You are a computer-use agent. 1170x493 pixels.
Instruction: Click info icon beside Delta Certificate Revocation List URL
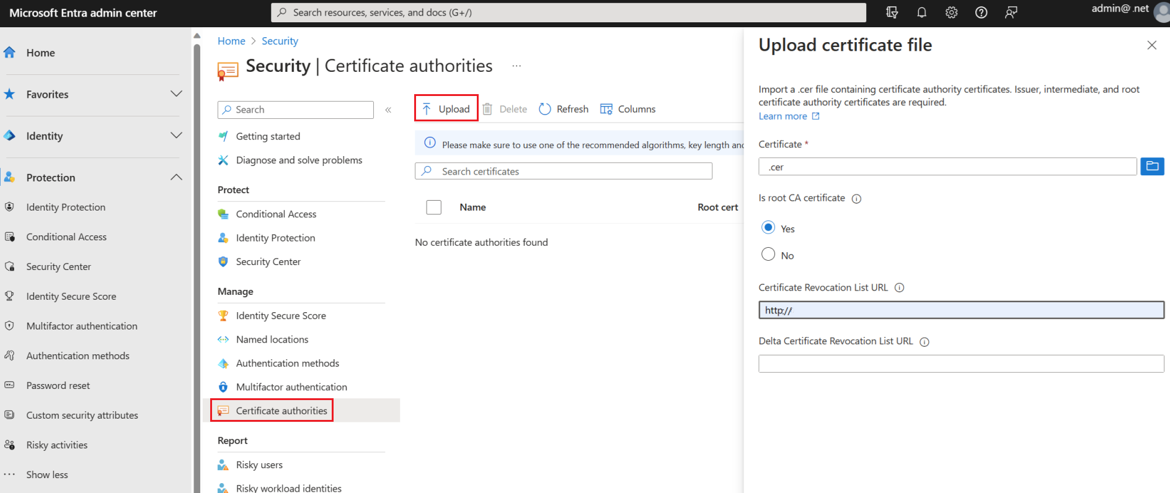click(x=924, y=342)
